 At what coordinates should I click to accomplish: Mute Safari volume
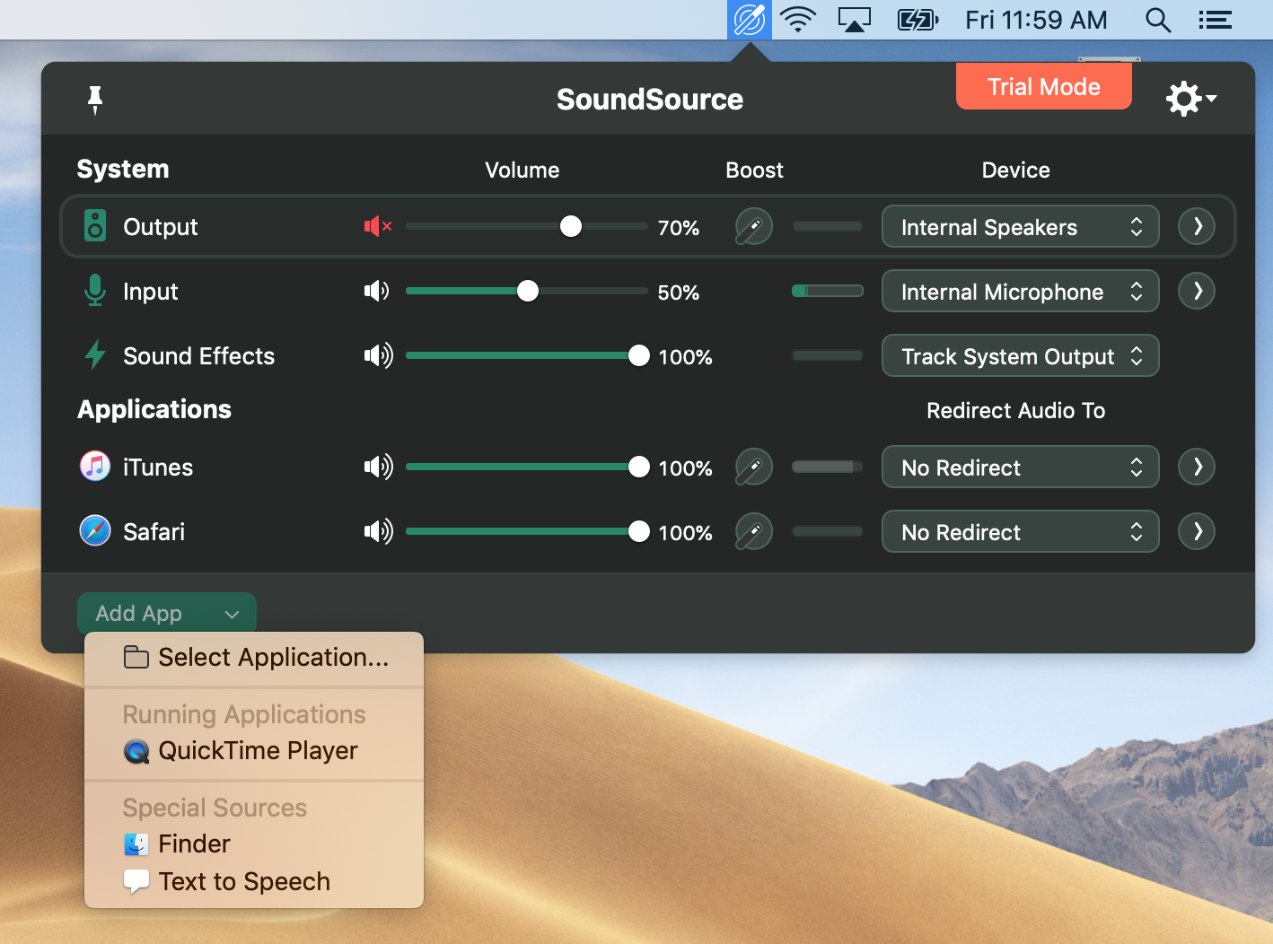378,532
